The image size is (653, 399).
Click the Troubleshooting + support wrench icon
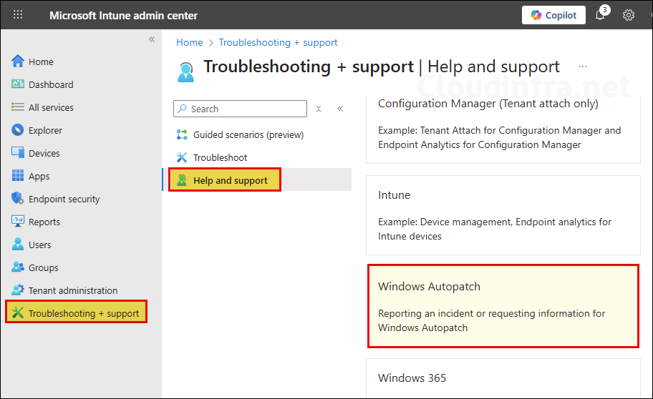(x=17, y=313)
